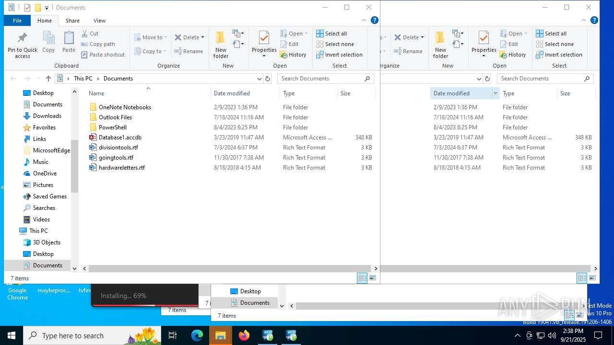Open Properties in back window ribbon
Viewport: 614px width, 345px height.
pos(484,45)
